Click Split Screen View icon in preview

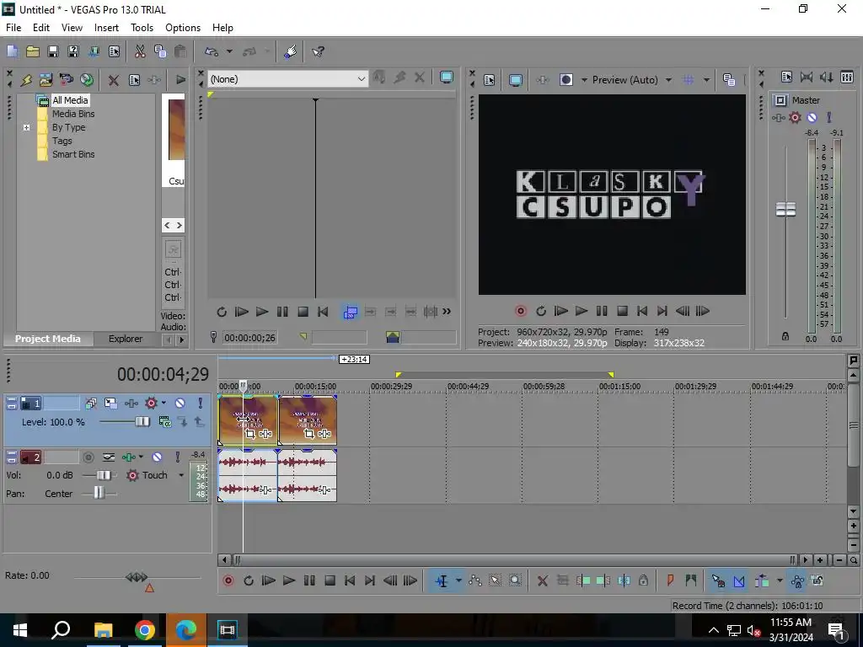tap(566, 80)
